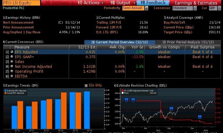This screenshot has width=223, height=133.
Task: Click the Past Surprise column header
Action: click(x=203, y=47)
